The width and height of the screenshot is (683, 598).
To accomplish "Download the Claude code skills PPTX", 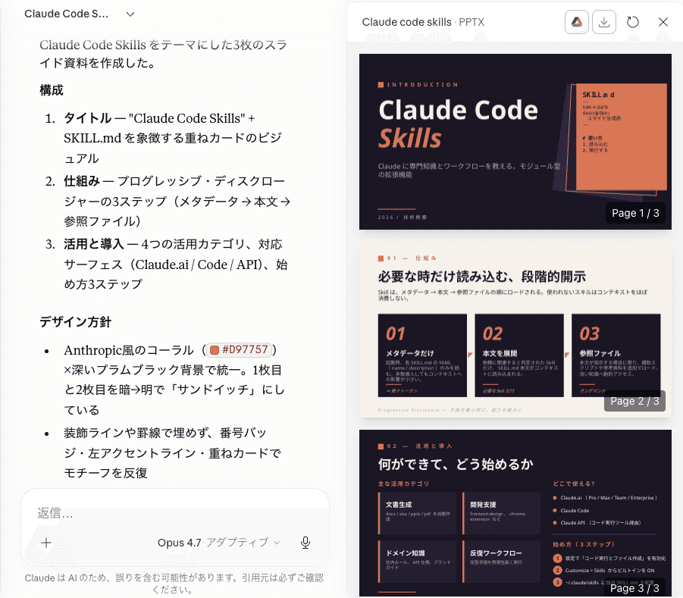I will click(603, 22).
